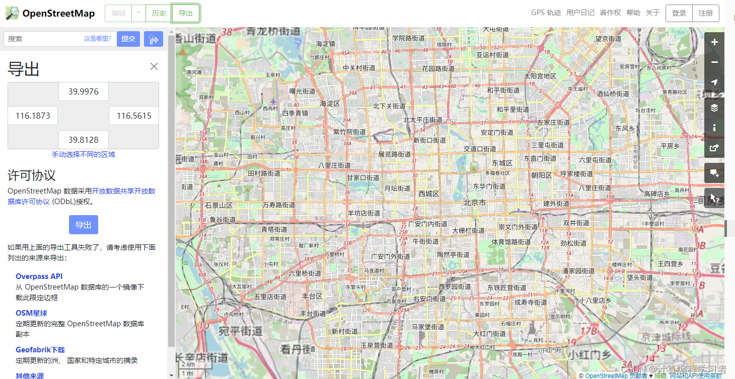The height and width of the screenshot is (379, 735).
Task: Activate the query features cursor icon
Action: tap(714, 198)
